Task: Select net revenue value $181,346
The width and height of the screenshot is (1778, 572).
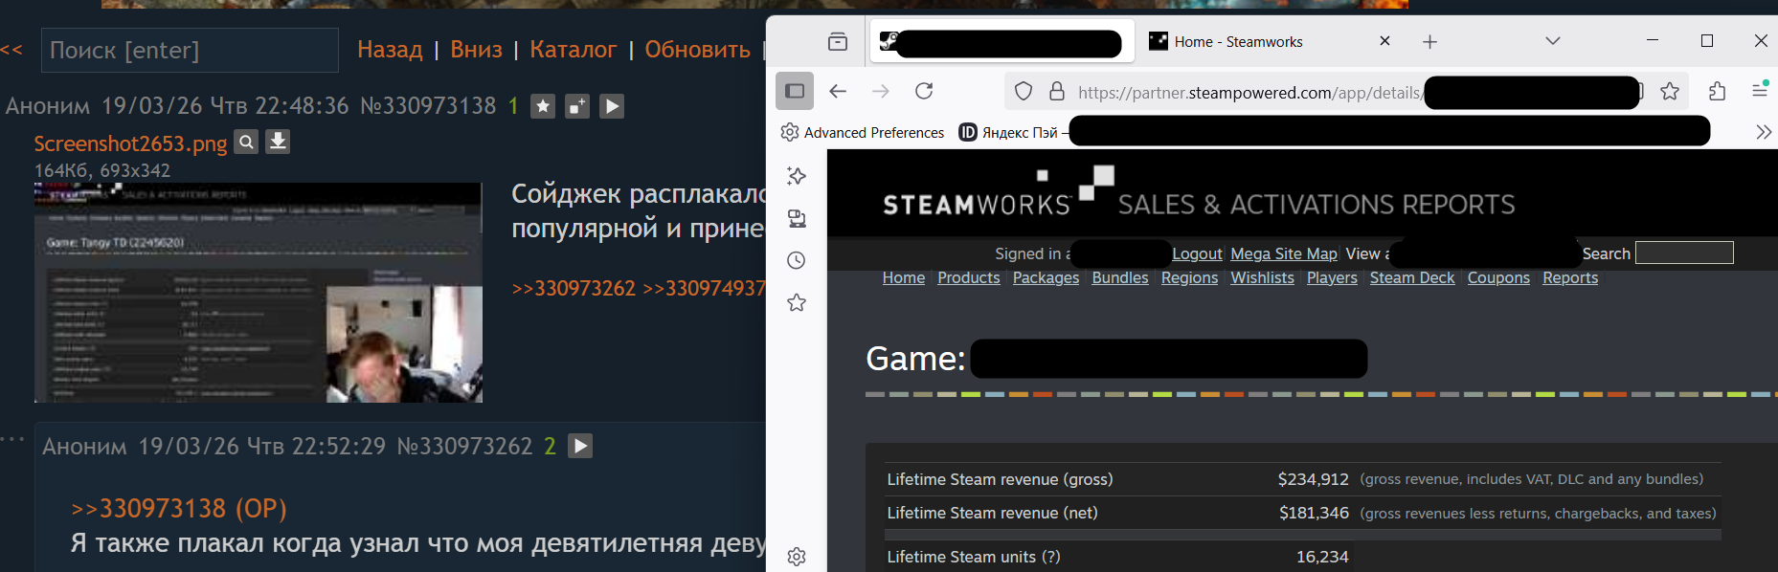Action: tap(1314, 513)
